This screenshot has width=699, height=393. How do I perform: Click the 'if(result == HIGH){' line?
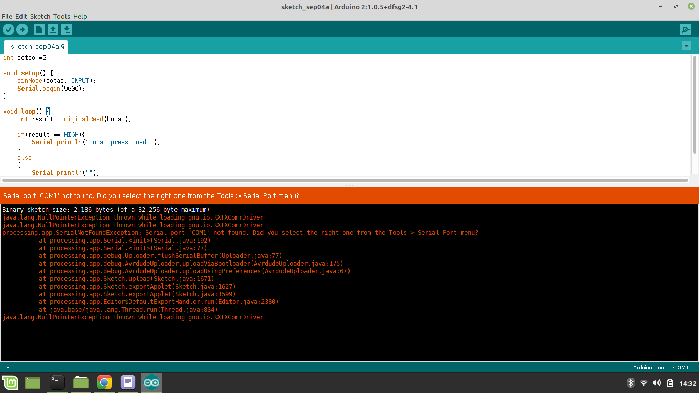tap(51, 135)
